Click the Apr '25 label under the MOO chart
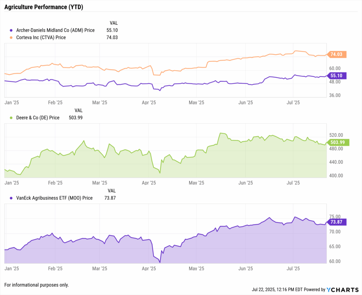 149,269
